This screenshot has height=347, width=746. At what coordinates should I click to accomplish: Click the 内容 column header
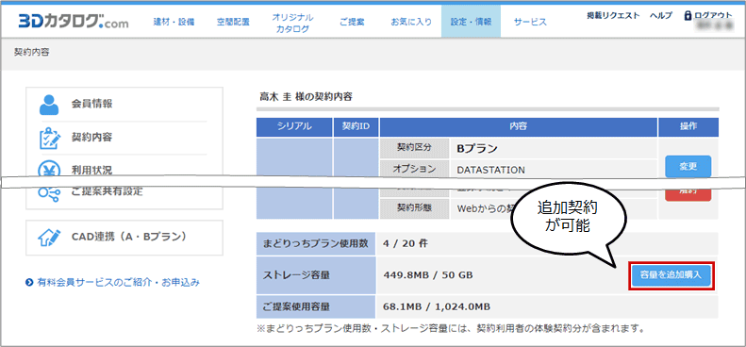pos(519,127)
